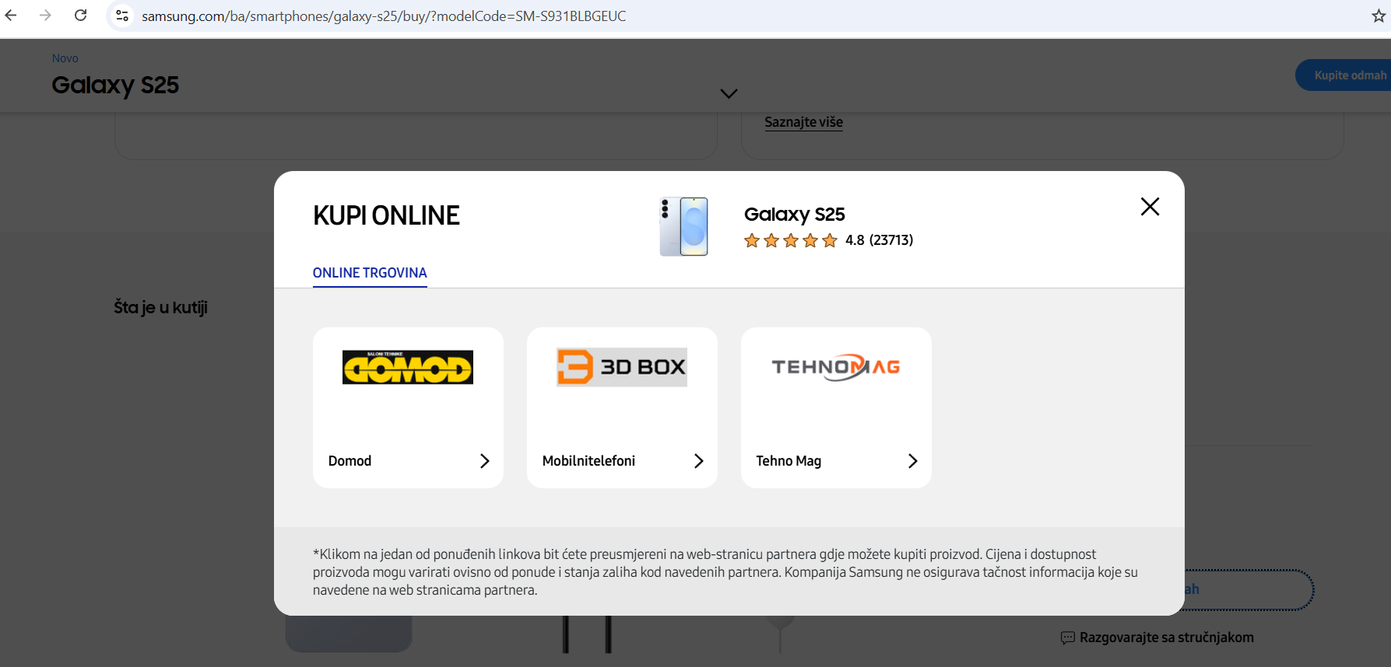Go back with the browser back arrow
Viewport: 1391px width, 667px height.
[11, 16]
